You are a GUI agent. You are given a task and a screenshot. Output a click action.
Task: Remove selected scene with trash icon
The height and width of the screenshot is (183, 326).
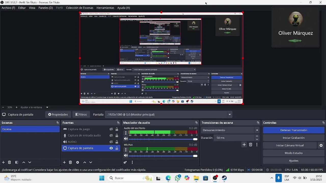coord(9,162)
